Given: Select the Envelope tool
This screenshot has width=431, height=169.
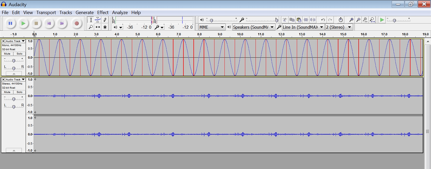Looking at the screenshot, I should point(98,20).
